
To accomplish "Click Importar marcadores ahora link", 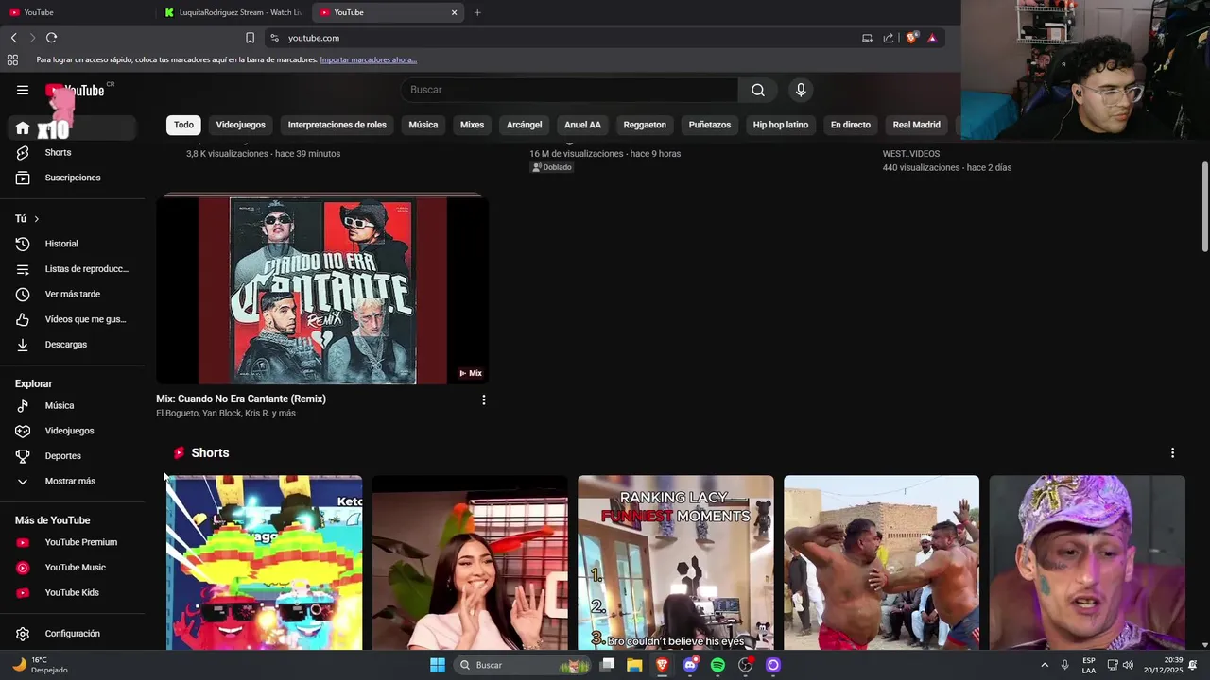I will pos(368,59).
